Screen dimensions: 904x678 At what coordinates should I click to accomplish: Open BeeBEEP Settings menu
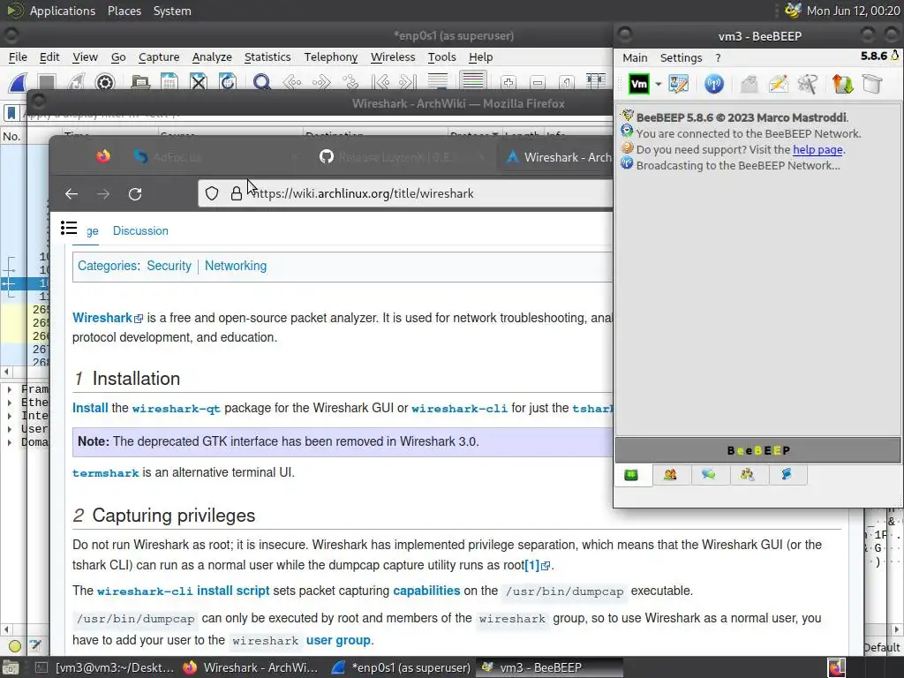click(681, 57)
